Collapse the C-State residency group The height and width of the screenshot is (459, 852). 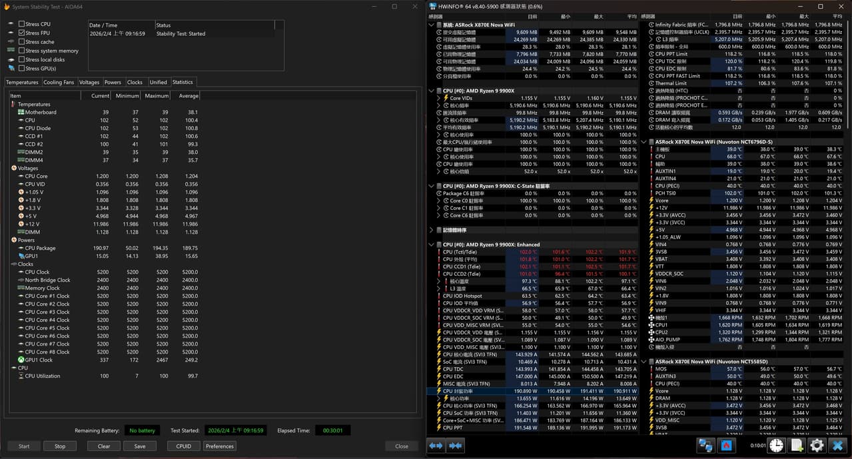click(x=432, y=186)
